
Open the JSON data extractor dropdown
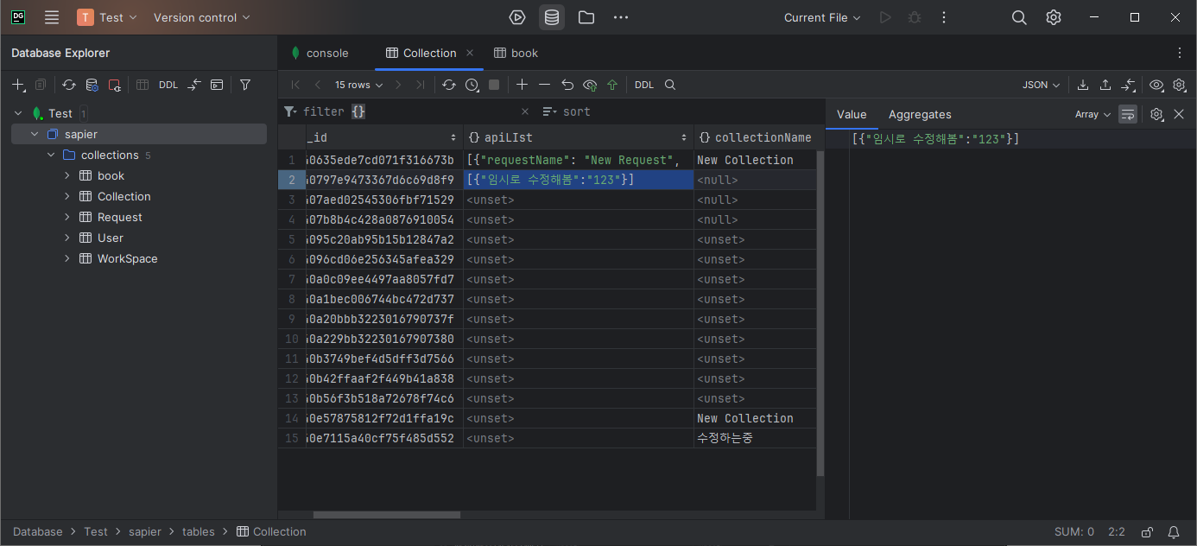(1041, 85)
